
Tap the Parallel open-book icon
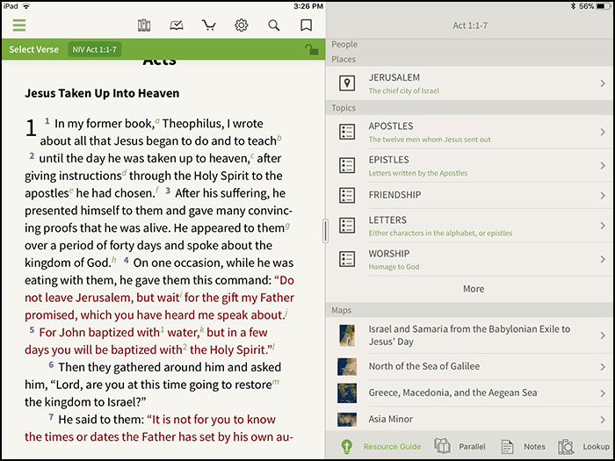443,446
